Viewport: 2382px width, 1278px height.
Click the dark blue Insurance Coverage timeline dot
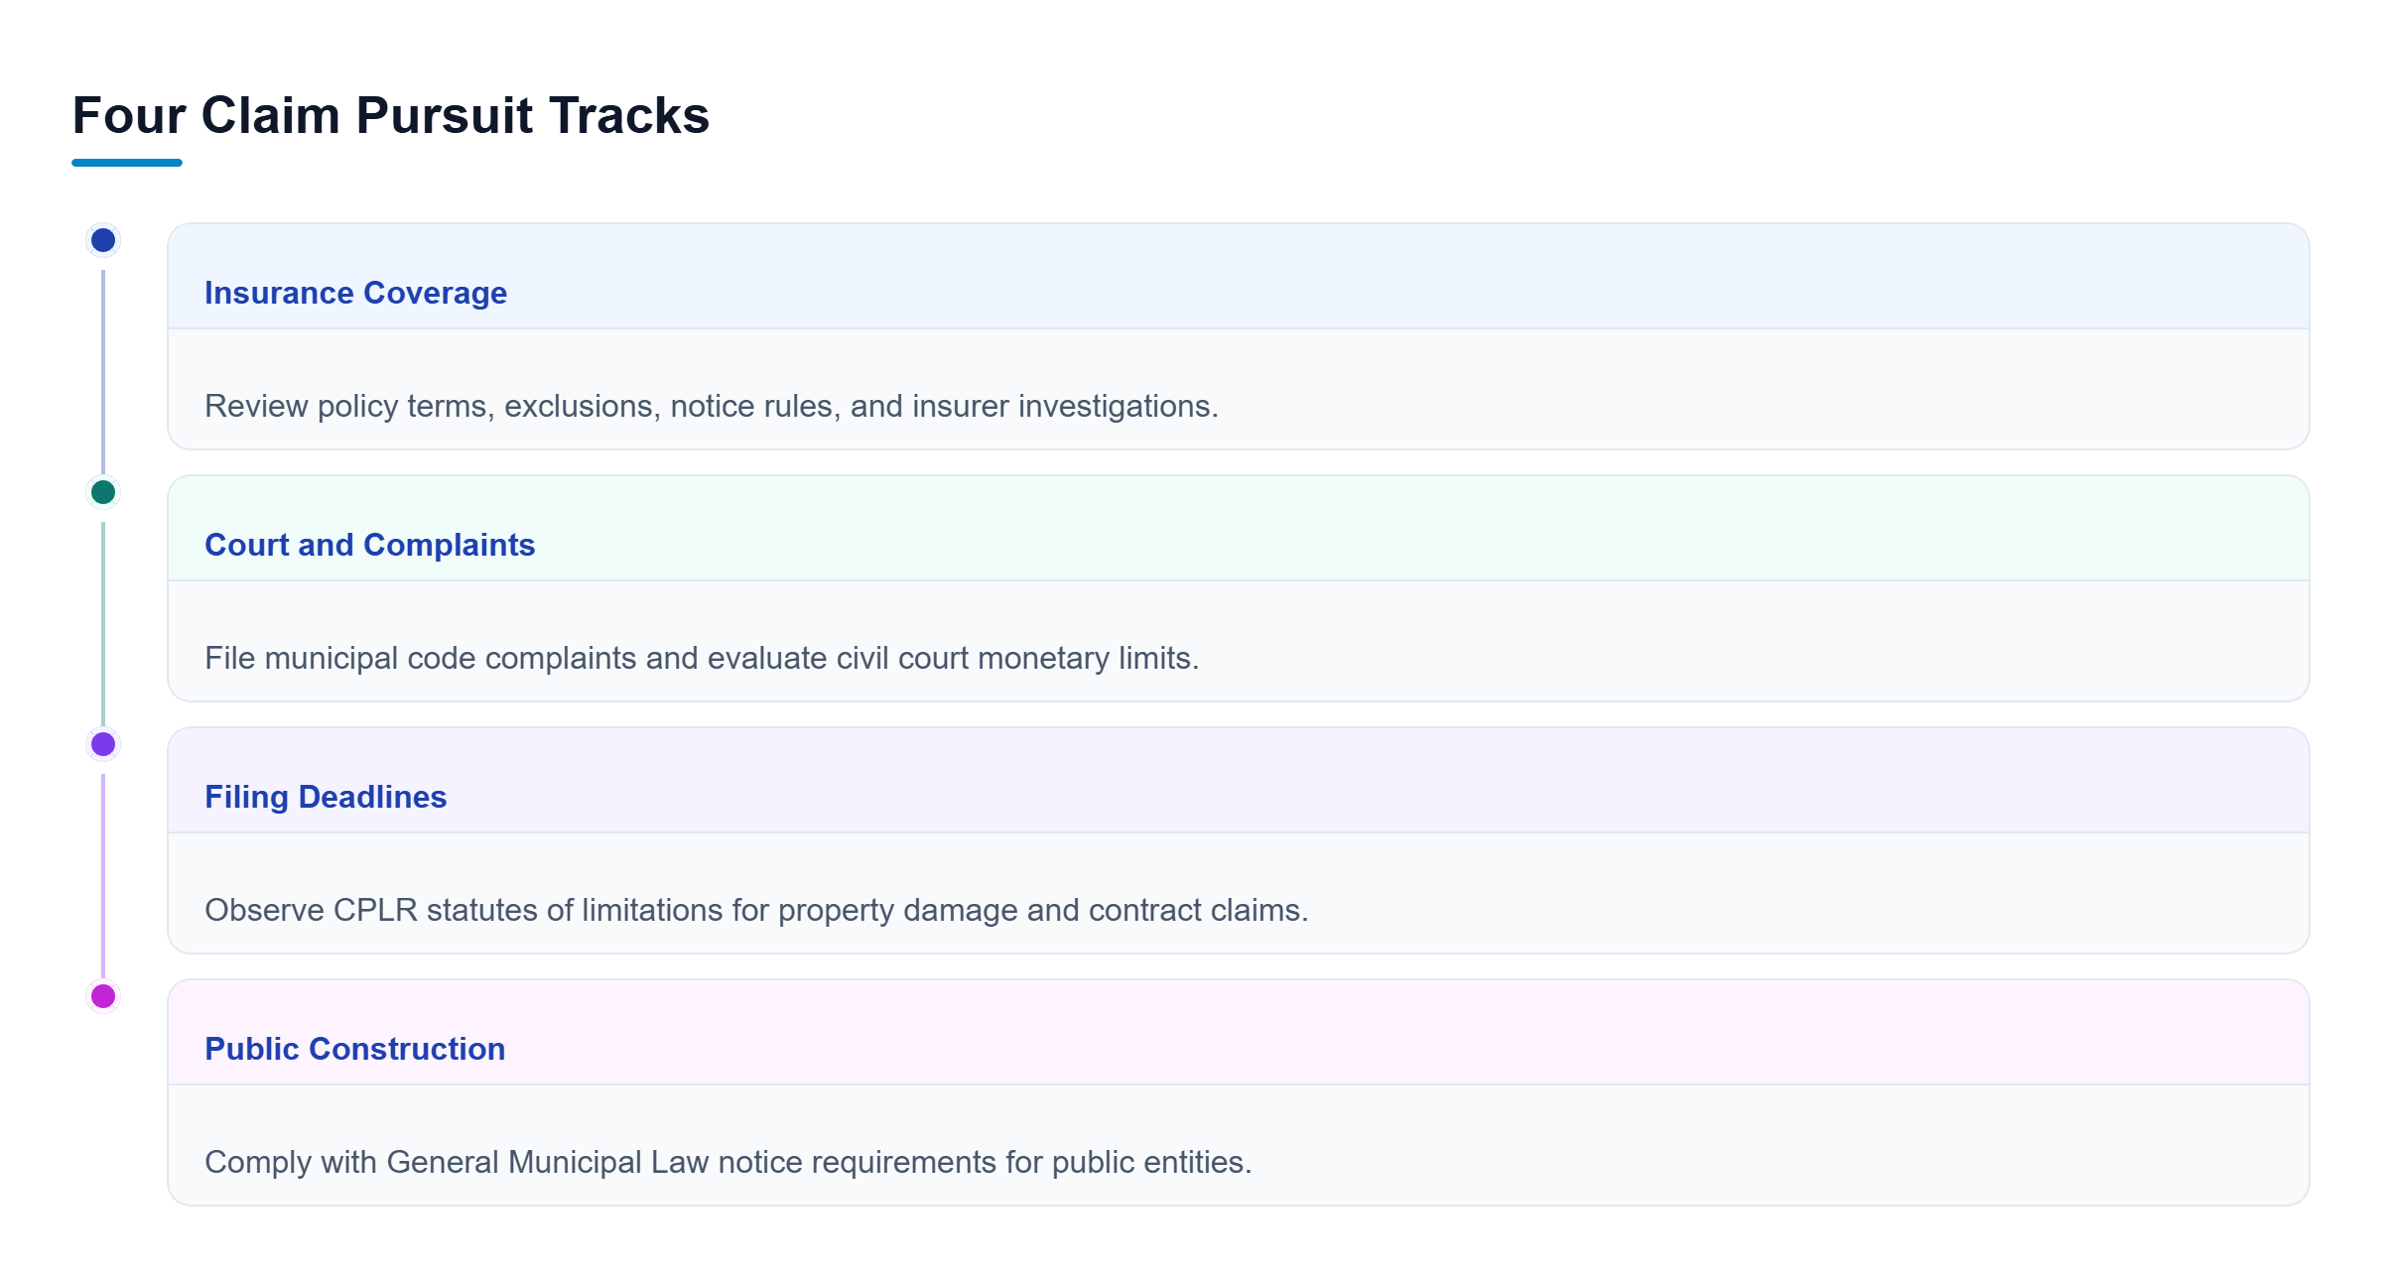tap(103, 240)
